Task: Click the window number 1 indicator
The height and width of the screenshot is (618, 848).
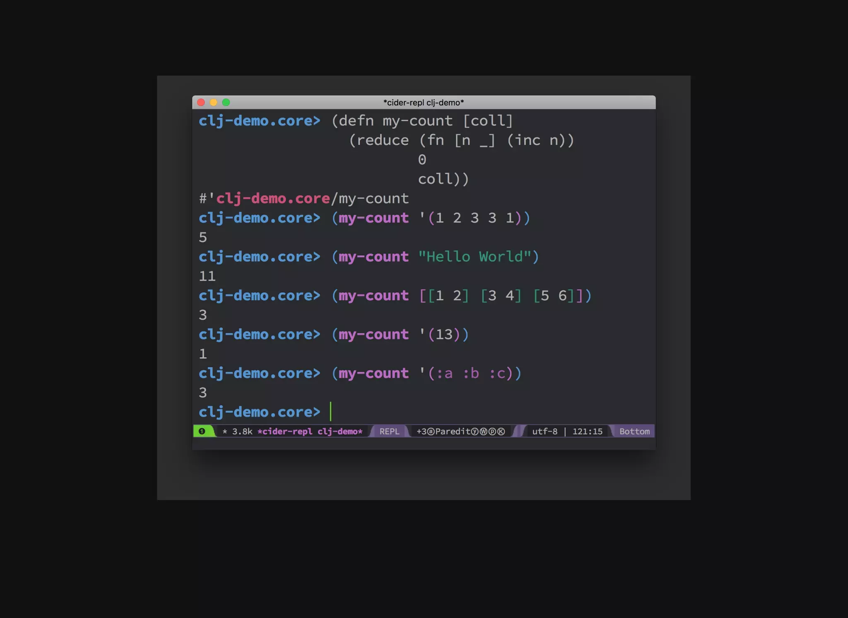Action: [x=202, y=431]
